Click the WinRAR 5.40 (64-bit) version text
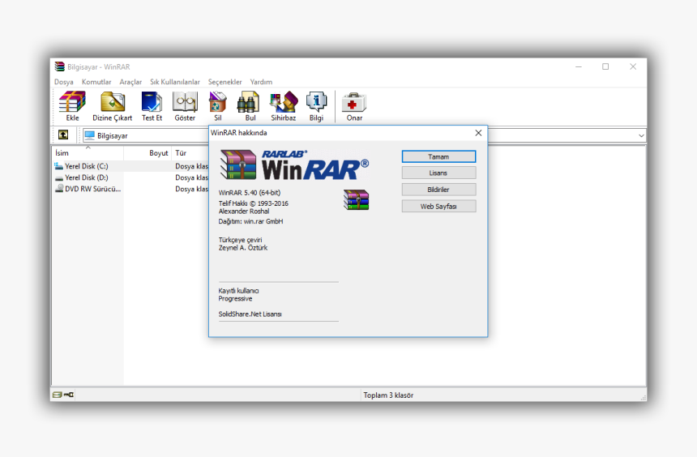This screenshot has height=457, width=697. tap(250, 193)
